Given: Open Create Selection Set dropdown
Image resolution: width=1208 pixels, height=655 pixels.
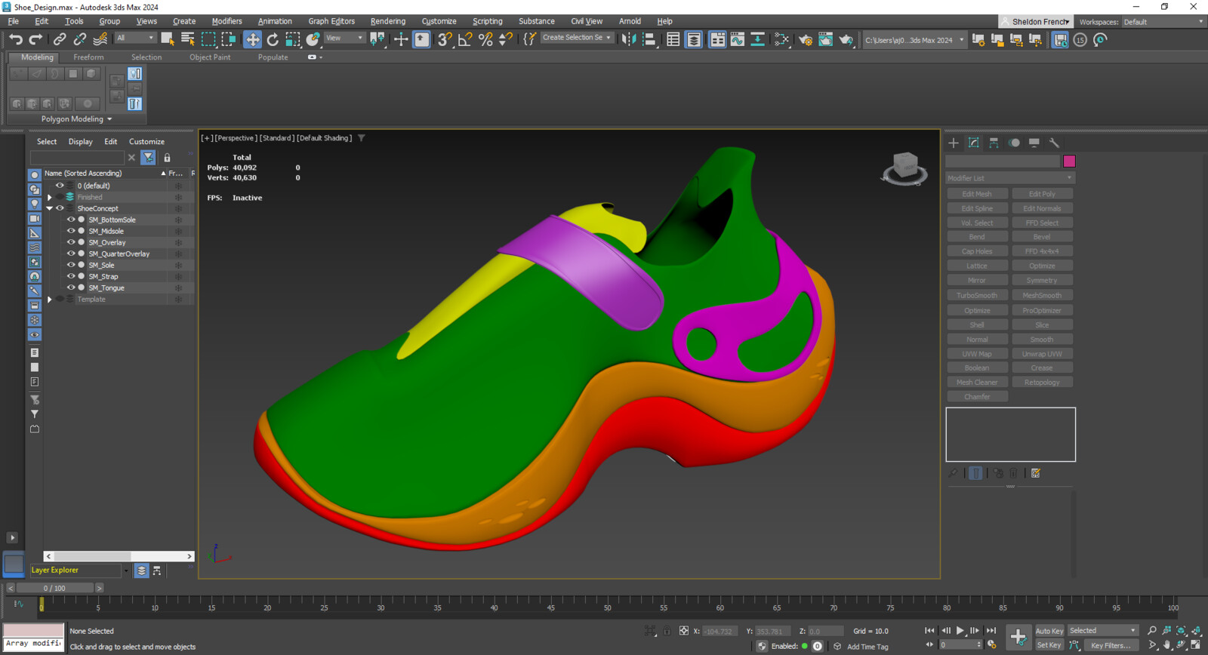Looking at the screenshot, I should 577,38.
